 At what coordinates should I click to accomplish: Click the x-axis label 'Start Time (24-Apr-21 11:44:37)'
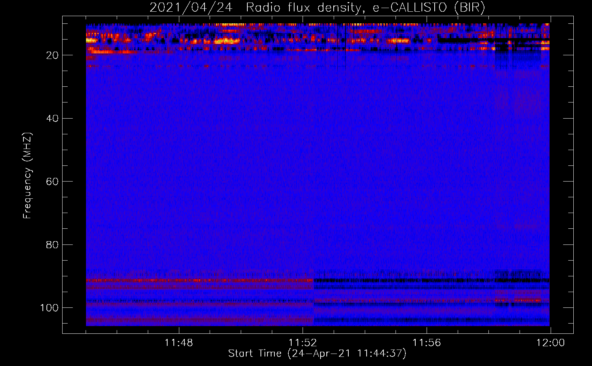tap(317, 354)
